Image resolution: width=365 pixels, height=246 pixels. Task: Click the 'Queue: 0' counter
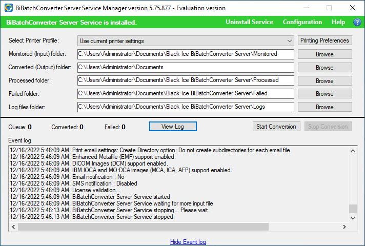(20, 127)
